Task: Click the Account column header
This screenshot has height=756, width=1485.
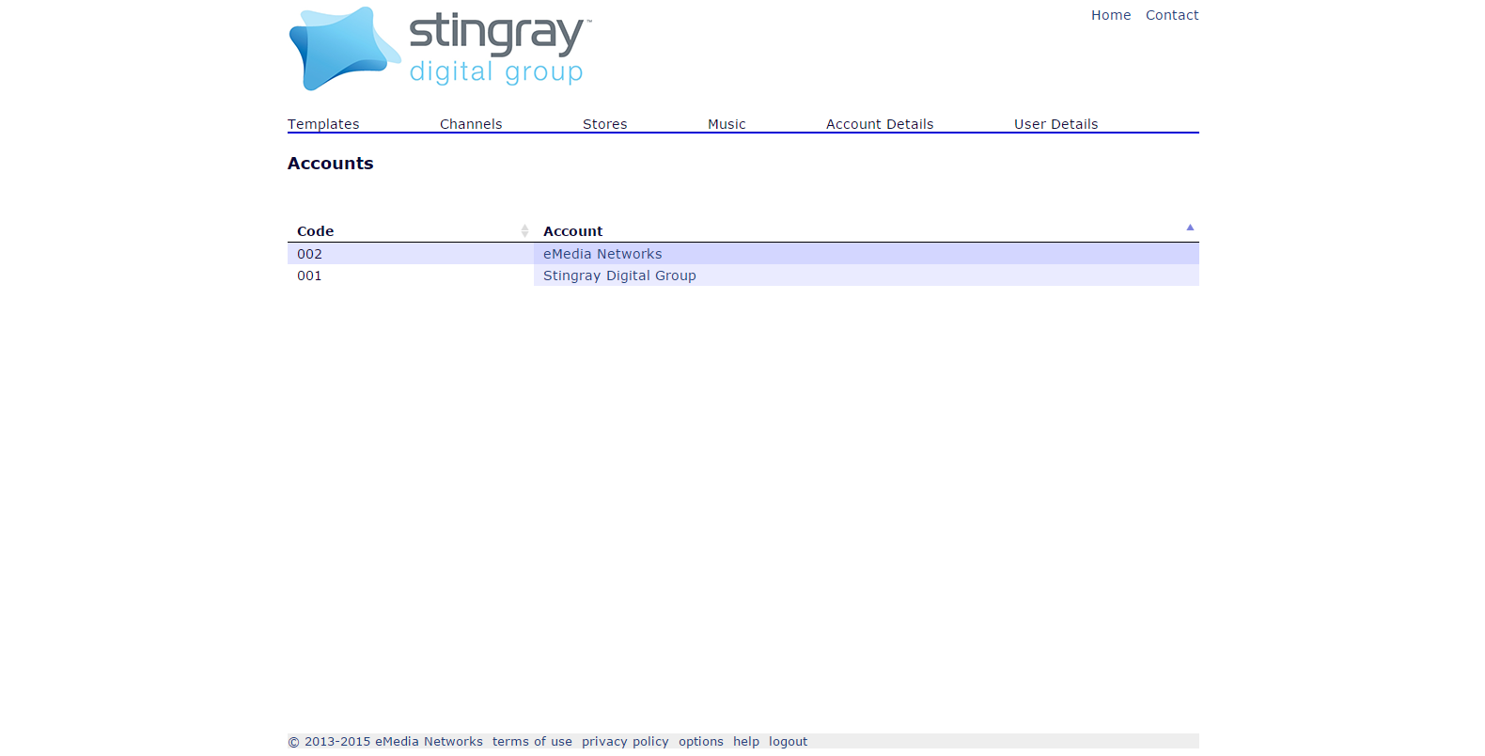Action: [x=867, y=231]
